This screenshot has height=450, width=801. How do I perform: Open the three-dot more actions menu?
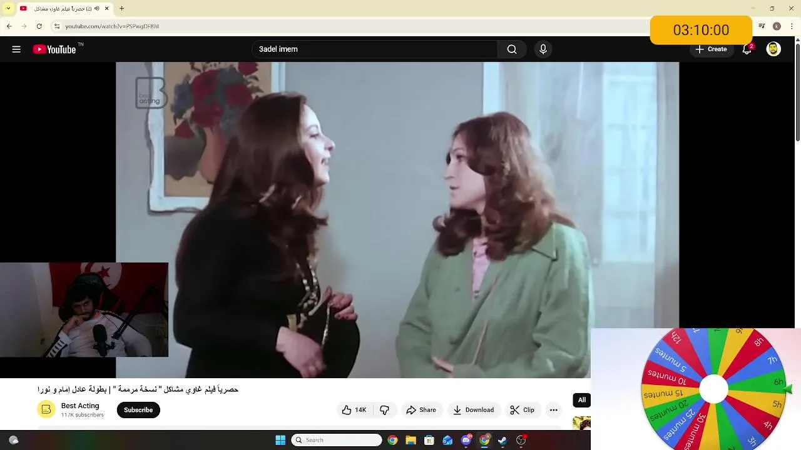pyautogui.click(x=553, y=410)
